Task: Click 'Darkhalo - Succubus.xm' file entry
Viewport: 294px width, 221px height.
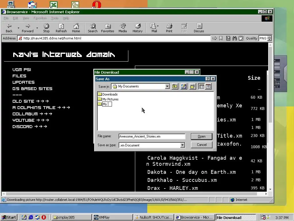Action: [x=182, y=180]
